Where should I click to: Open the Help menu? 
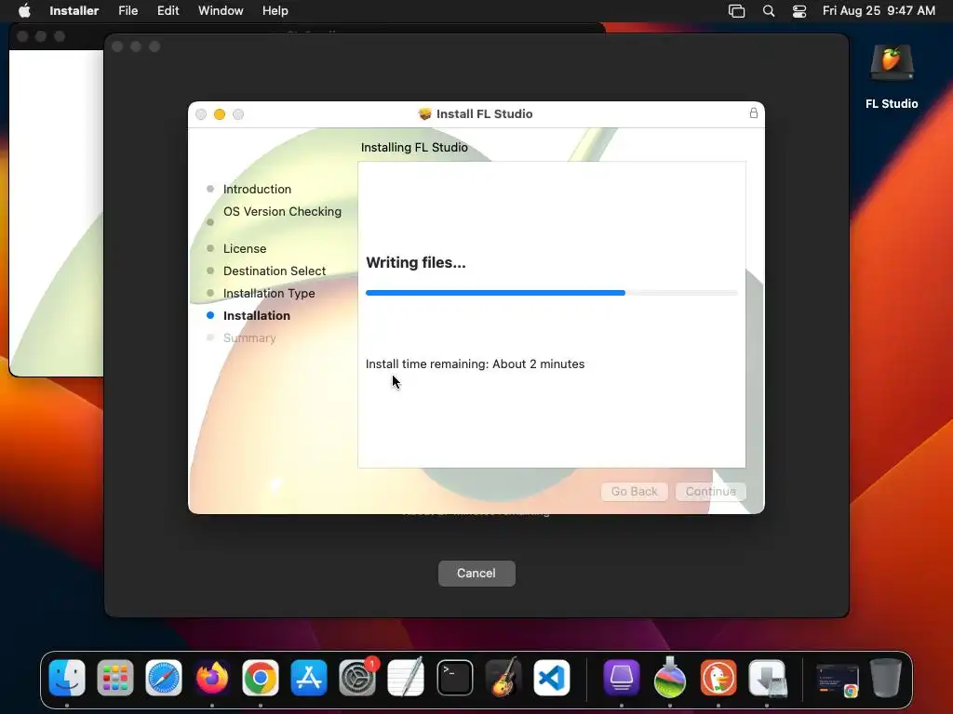(275, 10)
